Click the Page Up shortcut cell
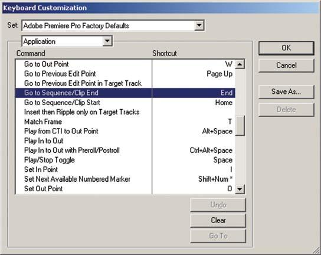 click(194, 74)
